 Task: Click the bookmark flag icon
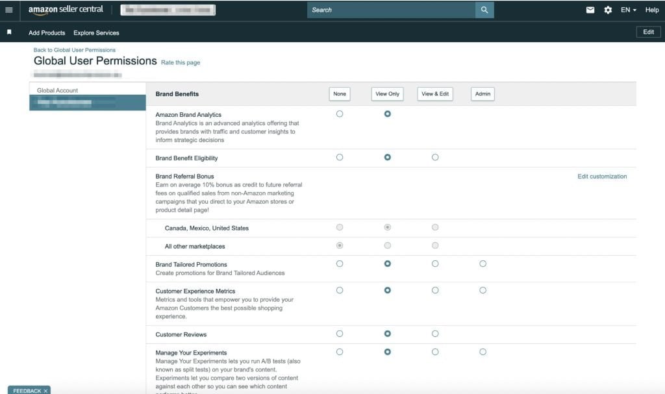(9, 32)
